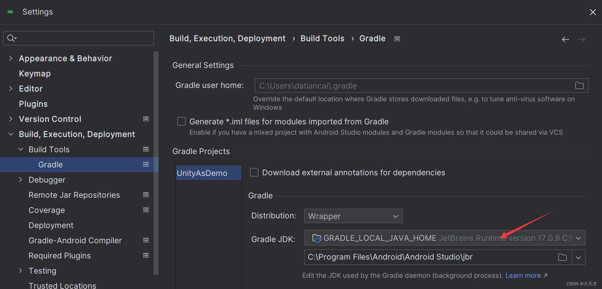The image size is (602, 289).
Task: Click the project-level icon beside the Gradle breadcrumb
Action: click(397, 39)
